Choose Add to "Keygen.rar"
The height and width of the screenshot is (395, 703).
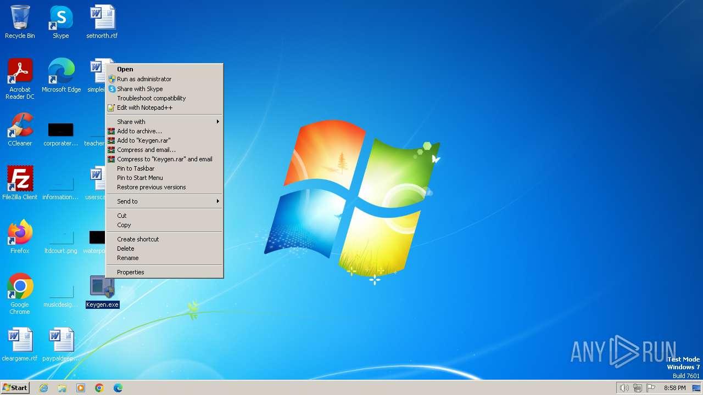coord(165,140)
